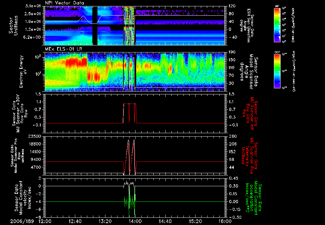Click the '9400' scanner position tick label
The height and width of the screenshot is (225, 325).
click(x=36, y=160)
